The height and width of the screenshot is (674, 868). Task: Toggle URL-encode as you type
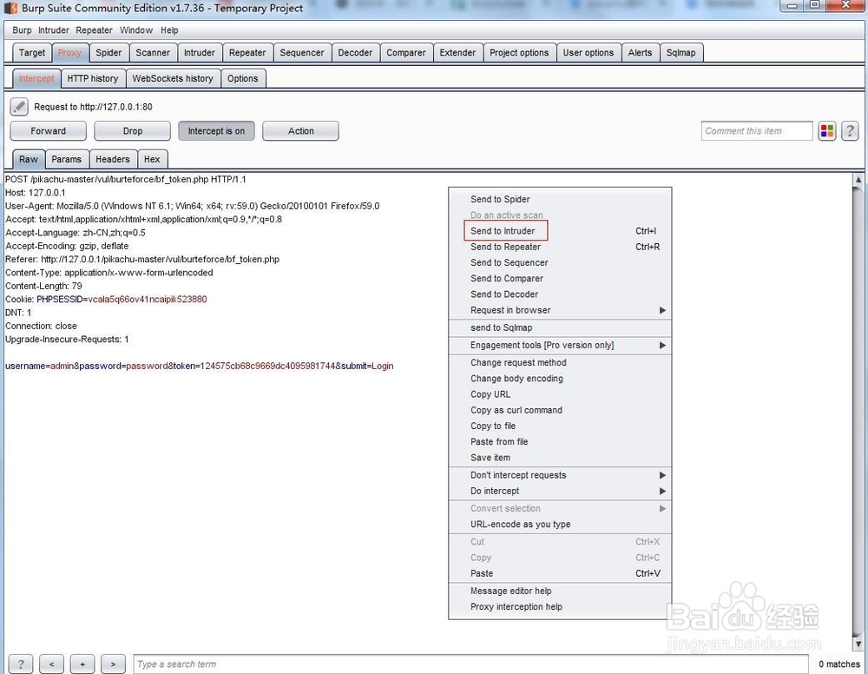560,524
